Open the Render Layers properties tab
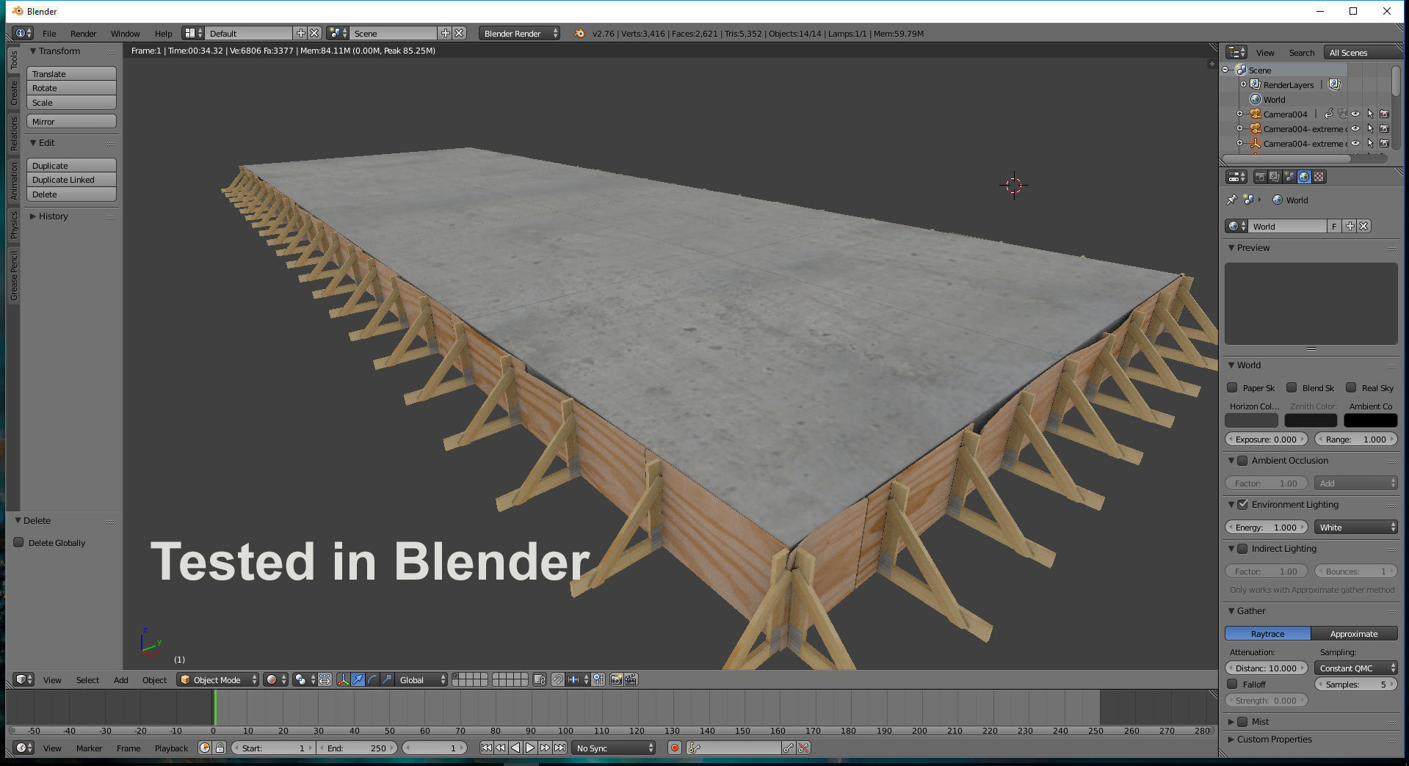Screen dimensions: 1409x766 pos(1275,177)
